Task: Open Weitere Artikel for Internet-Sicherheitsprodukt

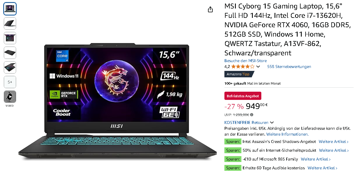Action: point(334,150)
